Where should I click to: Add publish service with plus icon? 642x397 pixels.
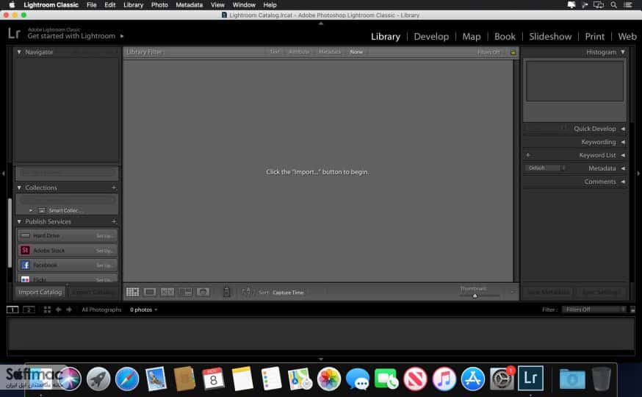pos(114,221)
